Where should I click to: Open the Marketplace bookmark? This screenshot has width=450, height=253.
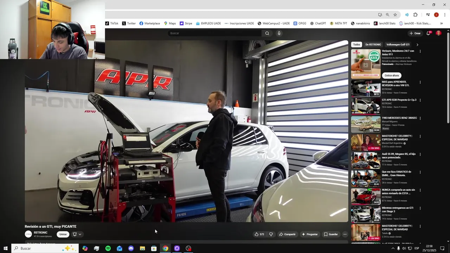pyautogui.click(x=149, y=24)
